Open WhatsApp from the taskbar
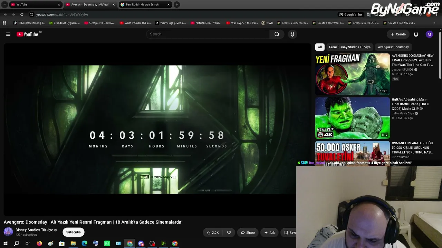The width and height of the screenshot is (442, 248). click(x=107, y=244)
